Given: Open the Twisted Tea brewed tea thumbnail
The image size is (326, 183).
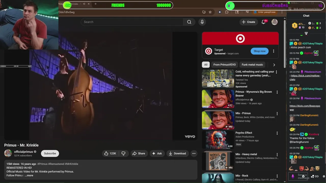Looking at the screenshot, I should [218, 79].
